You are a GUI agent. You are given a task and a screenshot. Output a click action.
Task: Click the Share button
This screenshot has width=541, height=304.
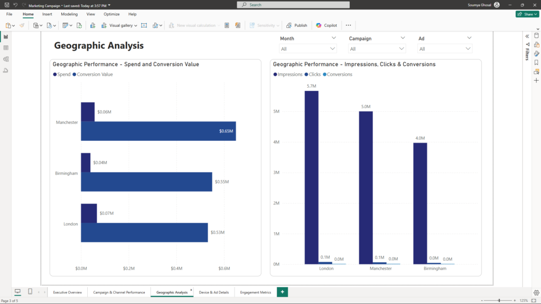tap(527, 14)
